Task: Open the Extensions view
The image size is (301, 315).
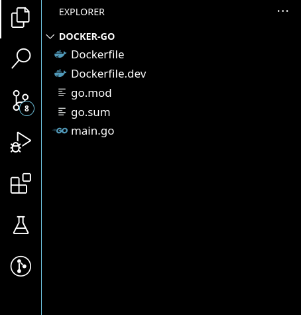Action: tap(21, 184)
